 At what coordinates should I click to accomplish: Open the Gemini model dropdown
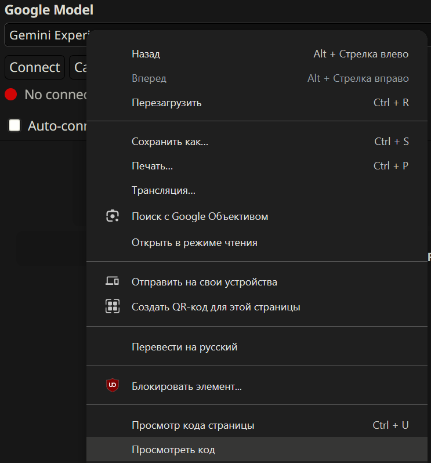46,35
